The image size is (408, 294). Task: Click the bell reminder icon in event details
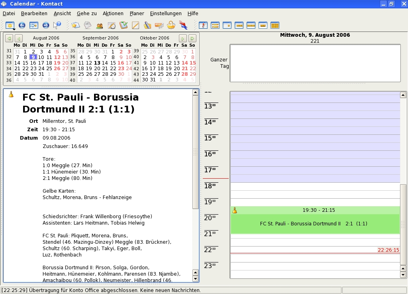tap(11, 94)
